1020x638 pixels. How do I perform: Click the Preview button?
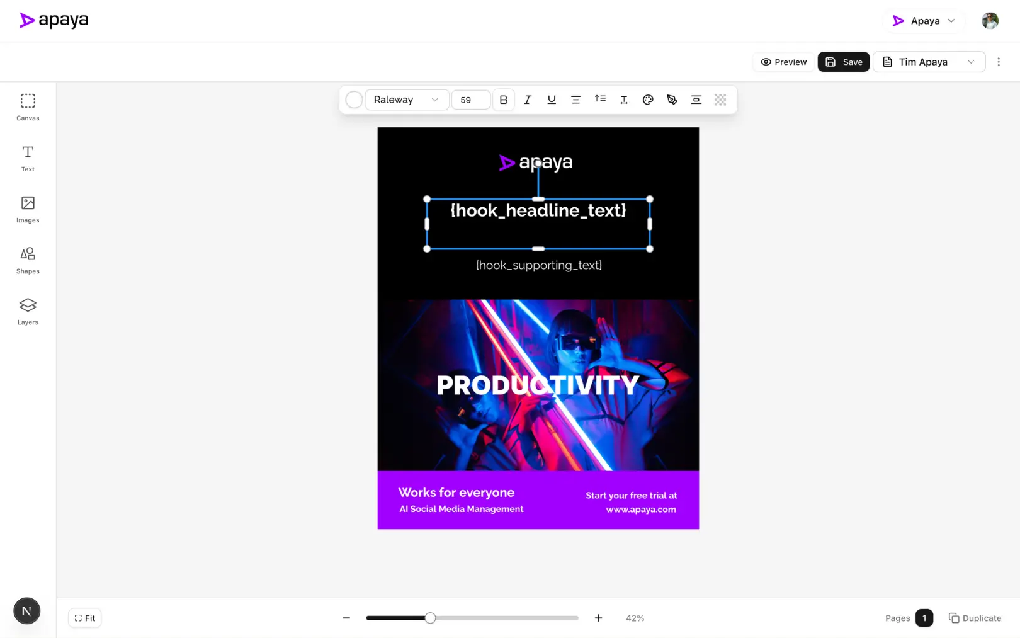tap(783, 62)
